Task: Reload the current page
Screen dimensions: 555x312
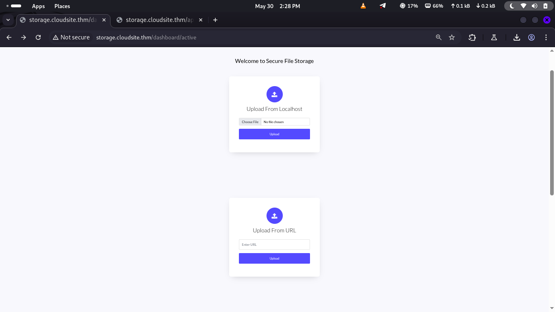Action: point(38,37)
